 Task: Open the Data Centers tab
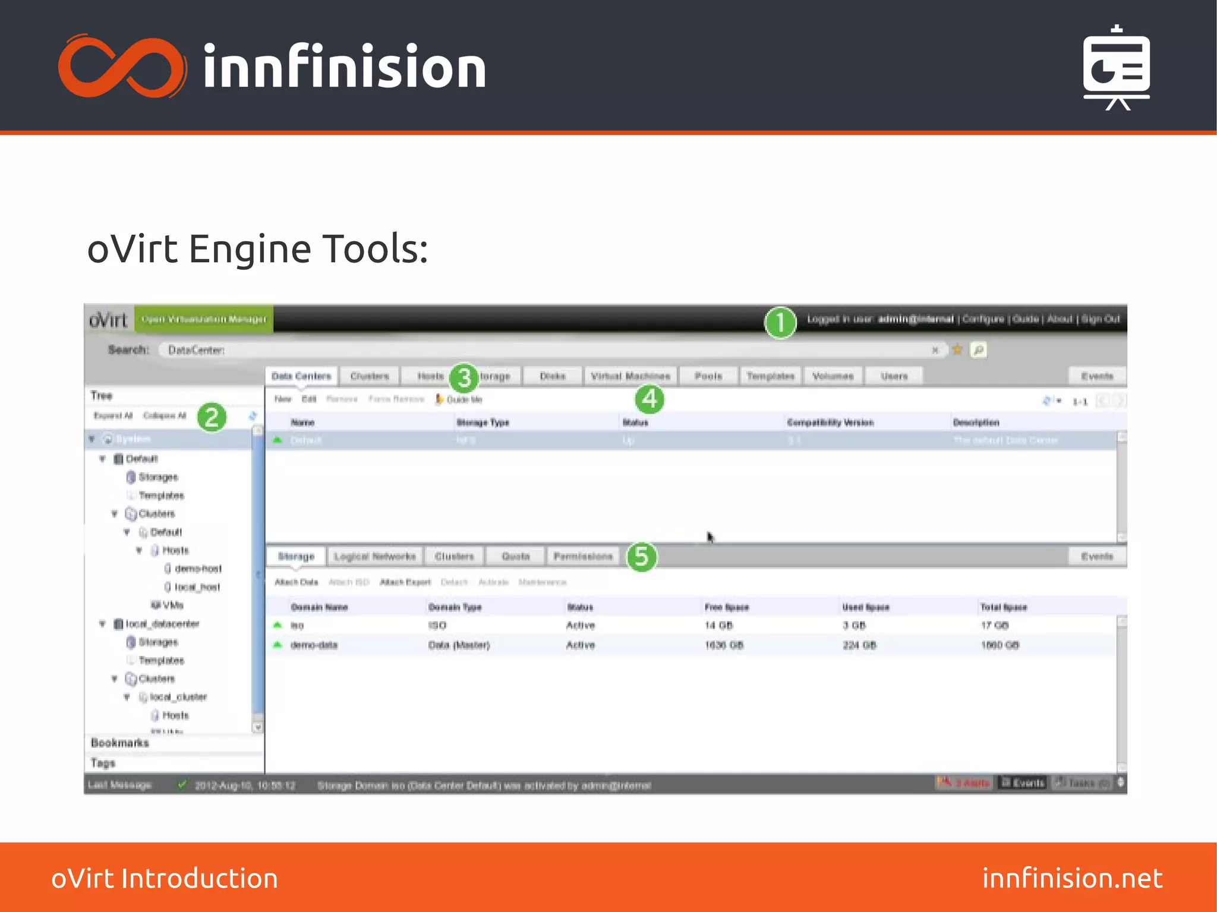click(301, 376)
